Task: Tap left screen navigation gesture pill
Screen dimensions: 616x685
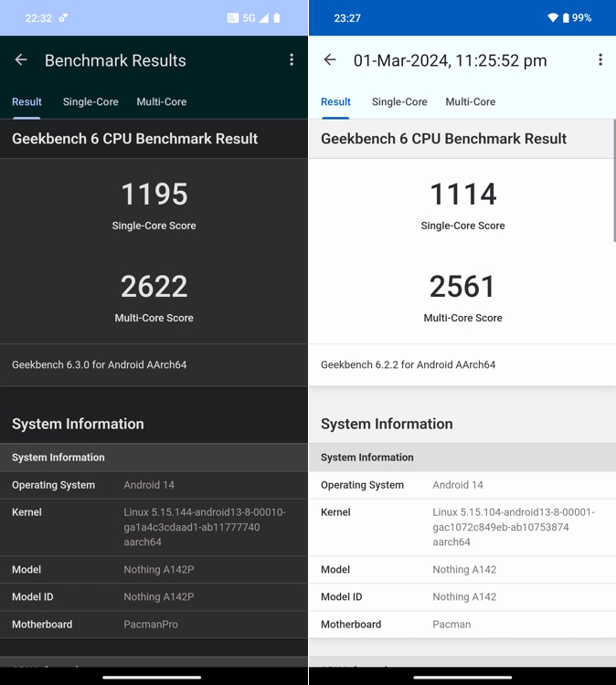Action: click(x=152, y=677)
